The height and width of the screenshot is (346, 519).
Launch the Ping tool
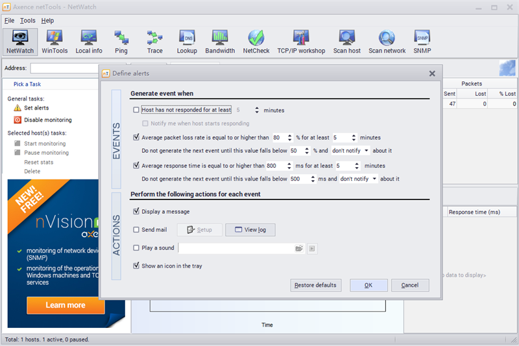(121, 41)
